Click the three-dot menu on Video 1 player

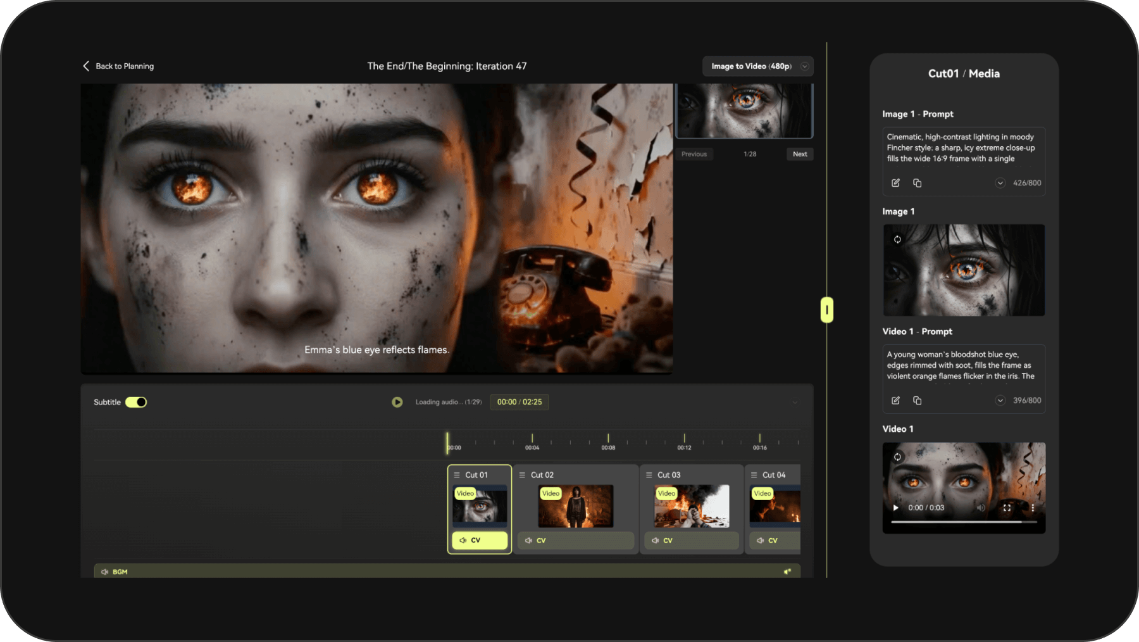pyautogui.click(x=1032, y=507)
